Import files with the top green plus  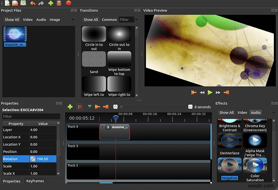click(x=51, y=3)
